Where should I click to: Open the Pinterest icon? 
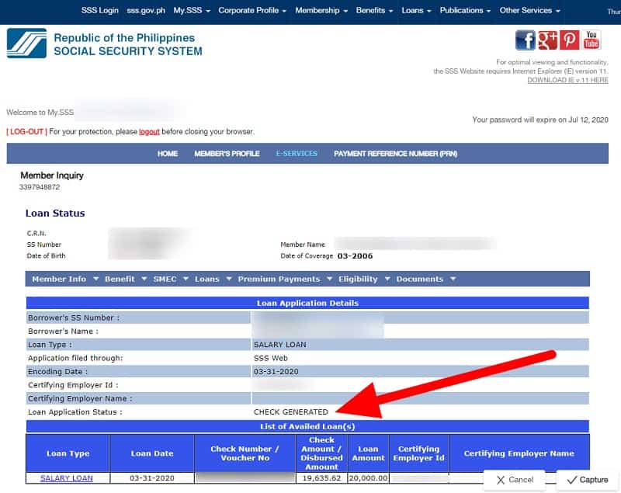pos(568,40)
